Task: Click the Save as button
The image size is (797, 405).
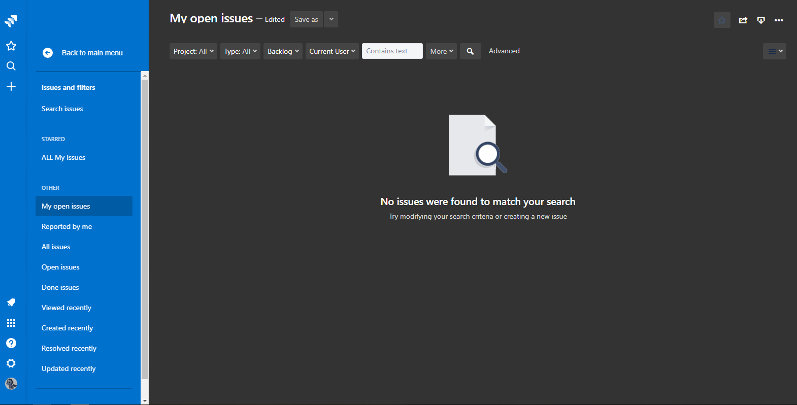Action: coord(306,19)
